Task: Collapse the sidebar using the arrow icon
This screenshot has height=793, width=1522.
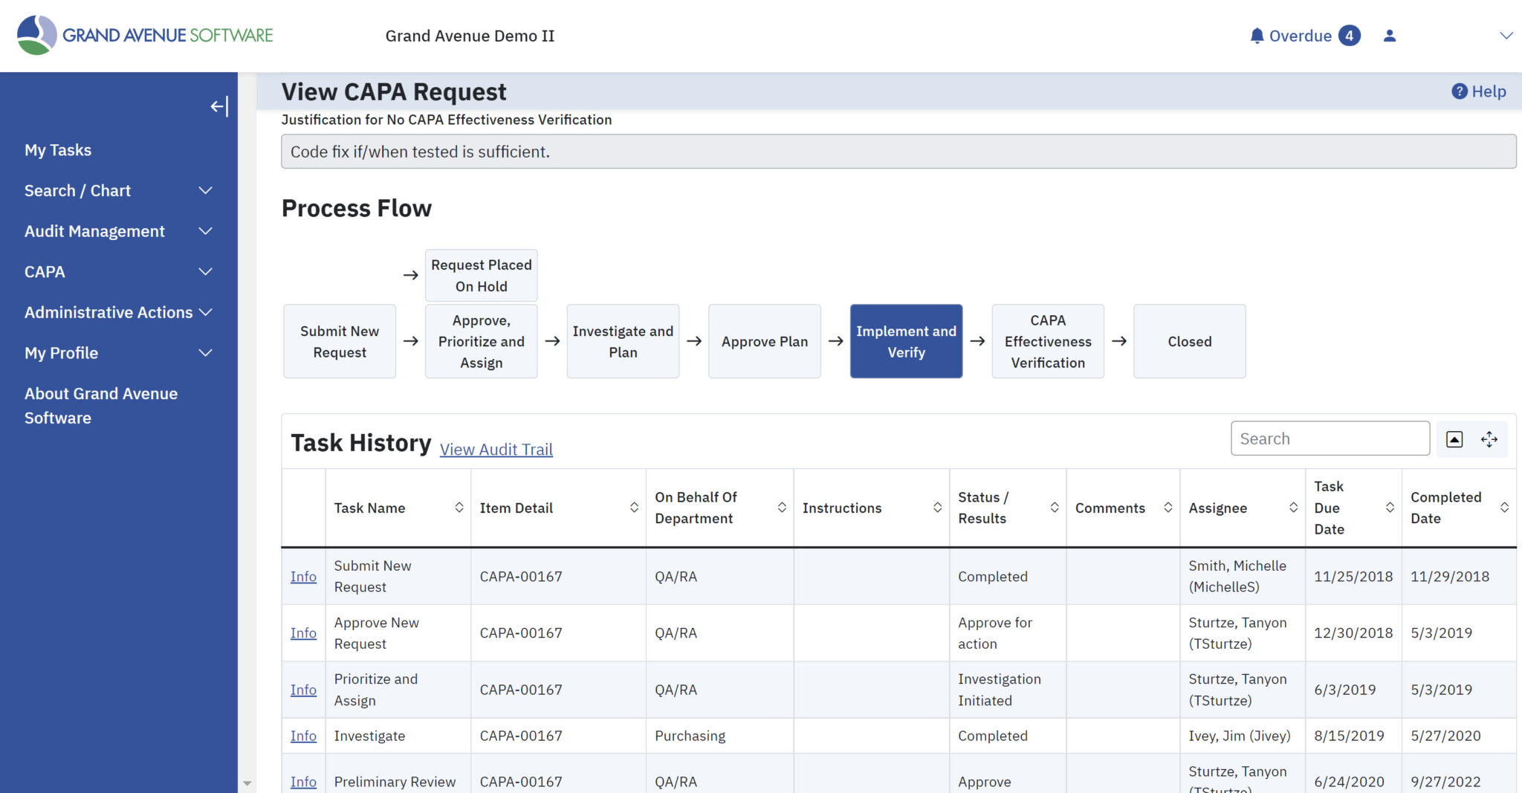Action: [x=218, y=106]
